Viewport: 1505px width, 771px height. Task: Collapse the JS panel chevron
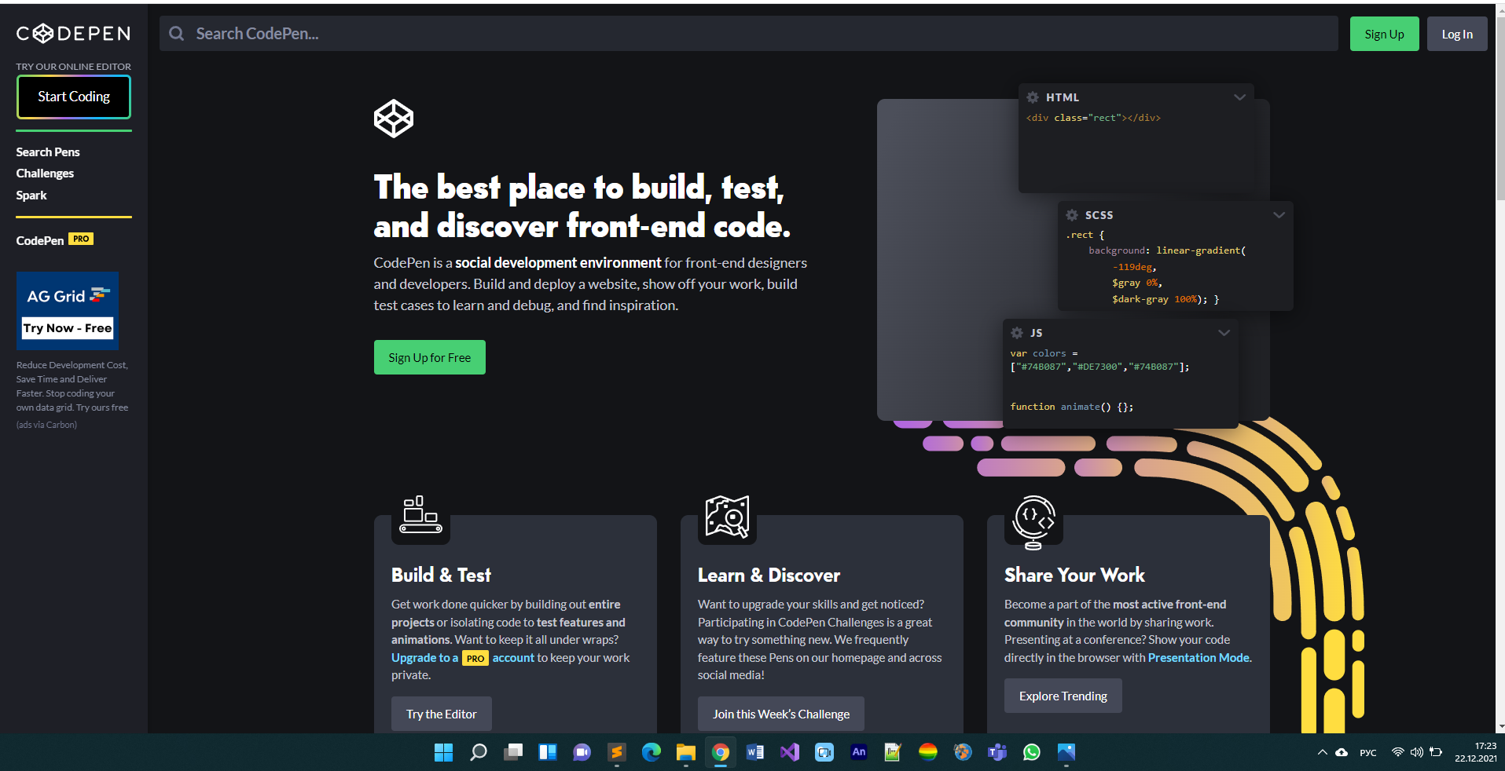pyautogui.click(x=1224, y=333)
